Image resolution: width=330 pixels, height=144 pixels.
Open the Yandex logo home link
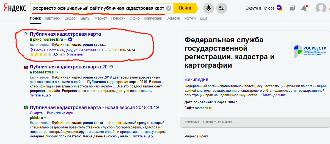[15, 8]
